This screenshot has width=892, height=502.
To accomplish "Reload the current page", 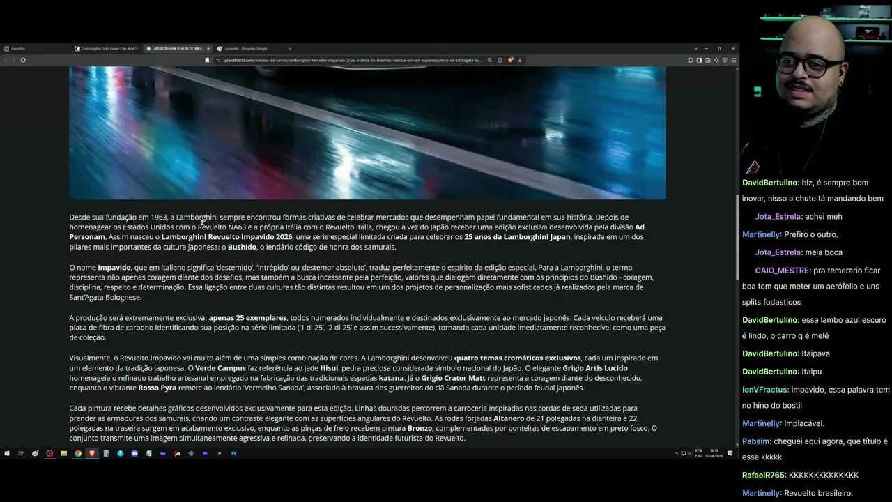I will coord(23,60).
